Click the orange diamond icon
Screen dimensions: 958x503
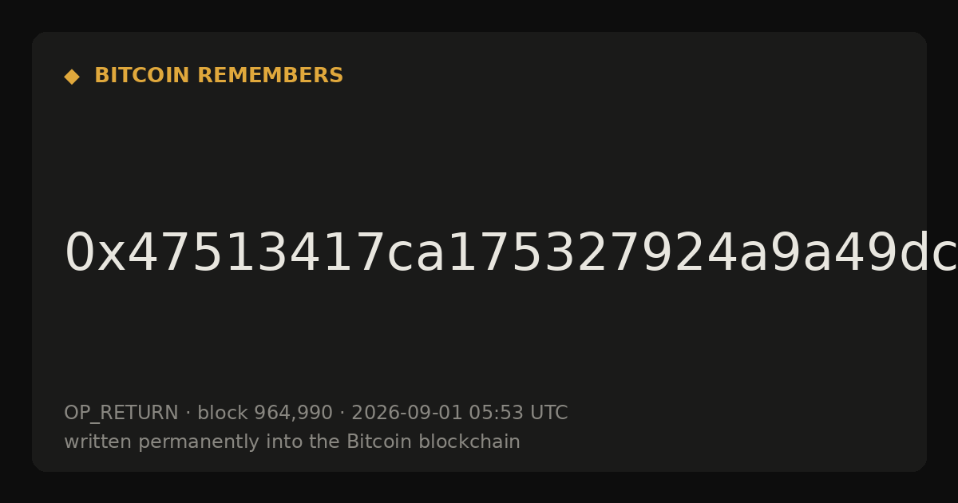click(x=72, y=77)
